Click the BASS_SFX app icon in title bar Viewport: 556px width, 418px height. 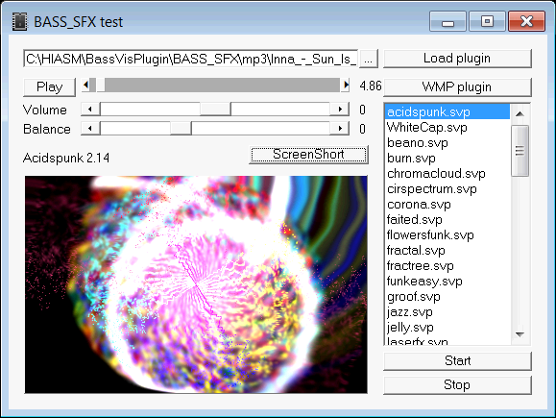click(x=19, y=22)
